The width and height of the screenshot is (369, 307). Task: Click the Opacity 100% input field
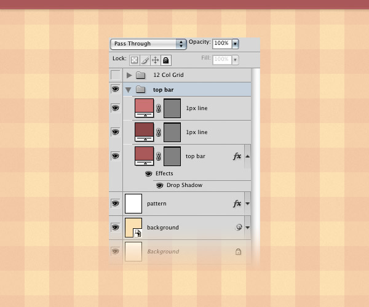tap(222, 44)
